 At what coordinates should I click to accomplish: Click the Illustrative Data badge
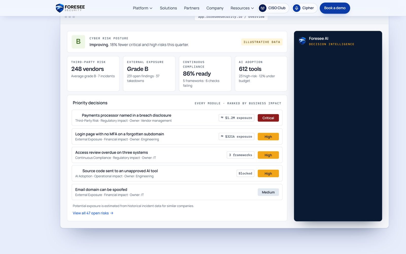[262, 42]
